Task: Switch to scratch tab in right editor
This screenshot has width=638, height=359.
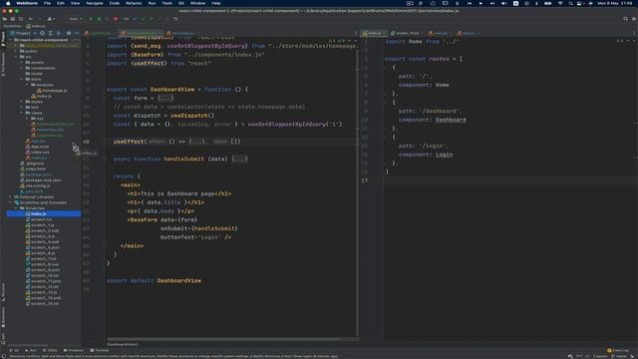Action: (407, 33)
